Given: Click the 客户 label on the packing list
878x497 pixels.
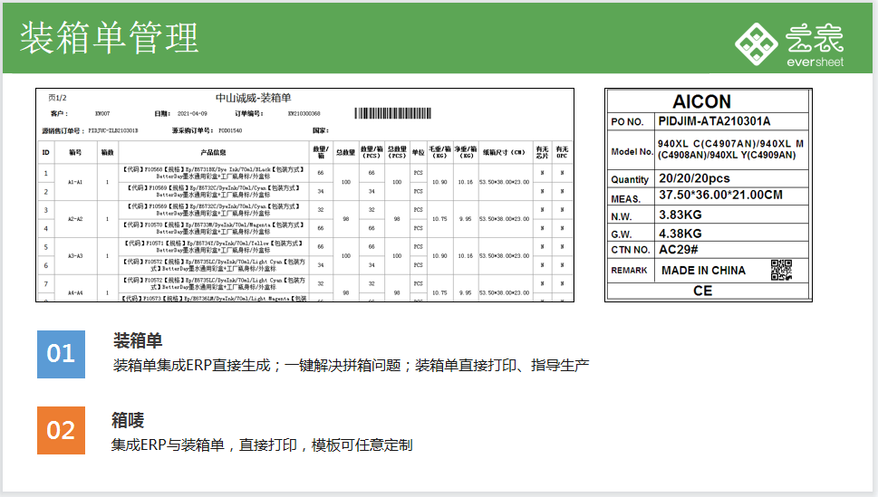Looking at the screenshot, I should pyautogui.click(x=59, y=114).
